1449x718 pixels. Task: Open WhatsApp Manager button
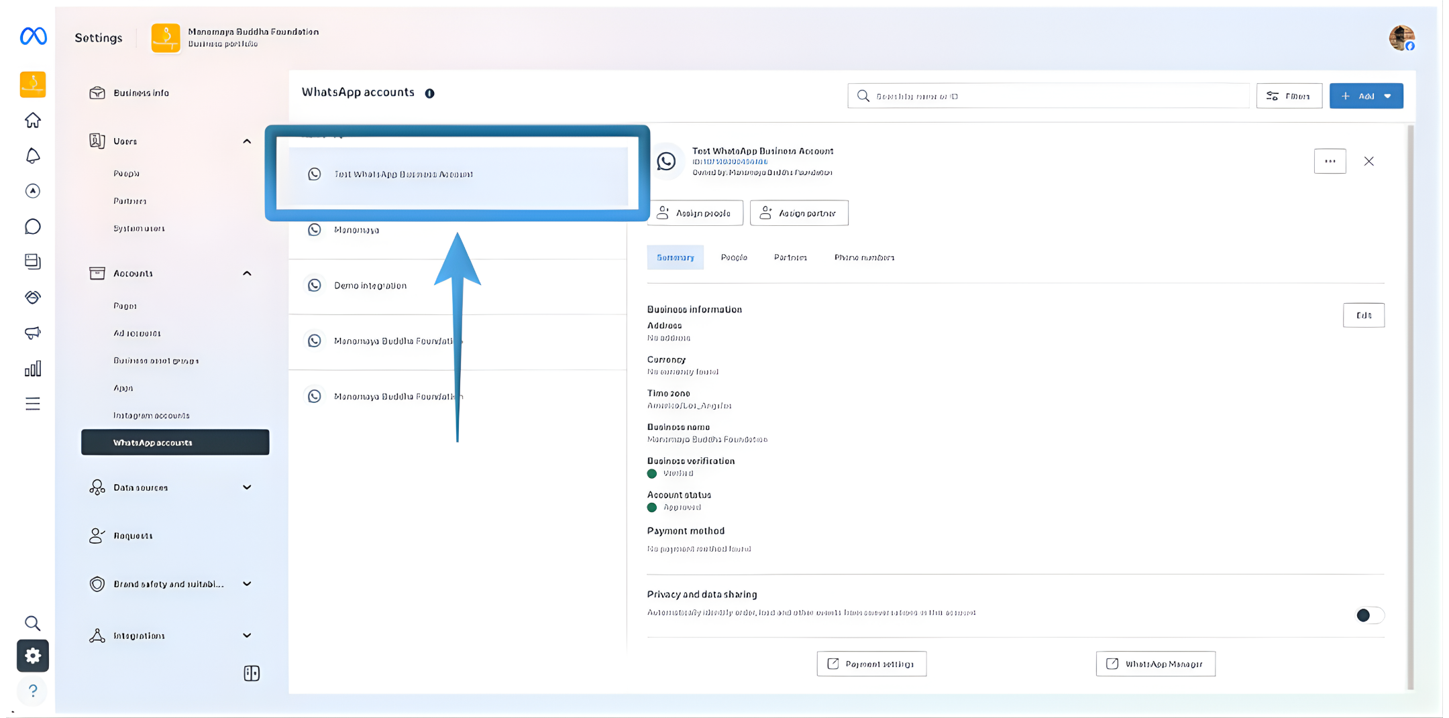(1155, 664)
